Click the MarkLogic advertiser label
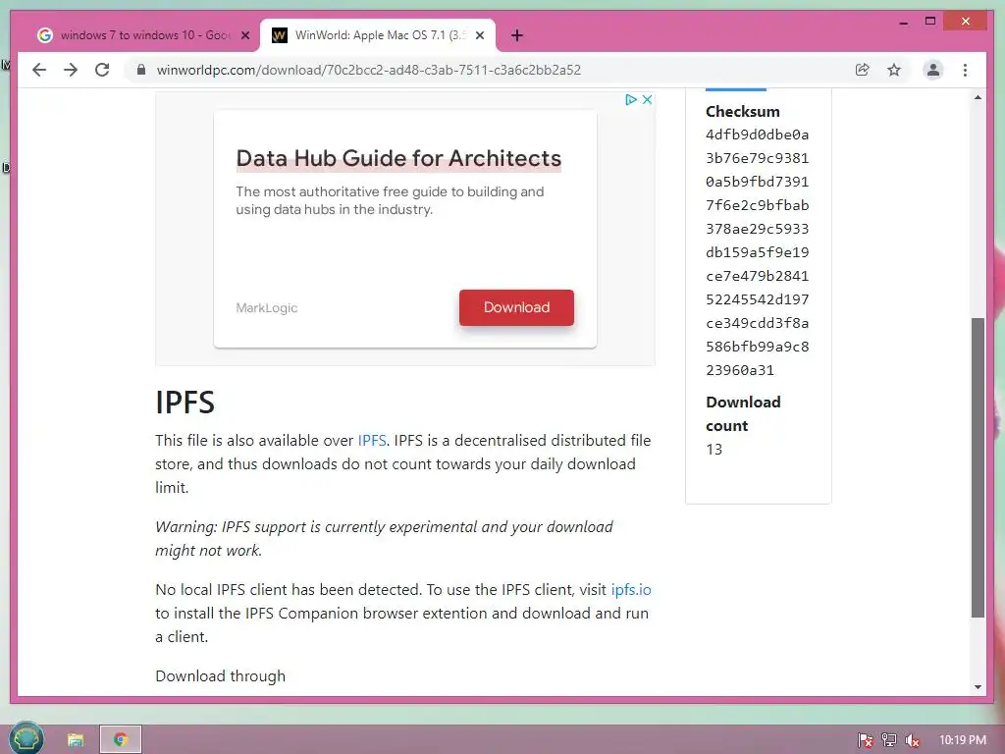 pyautogui.click(x=267, y=307)
